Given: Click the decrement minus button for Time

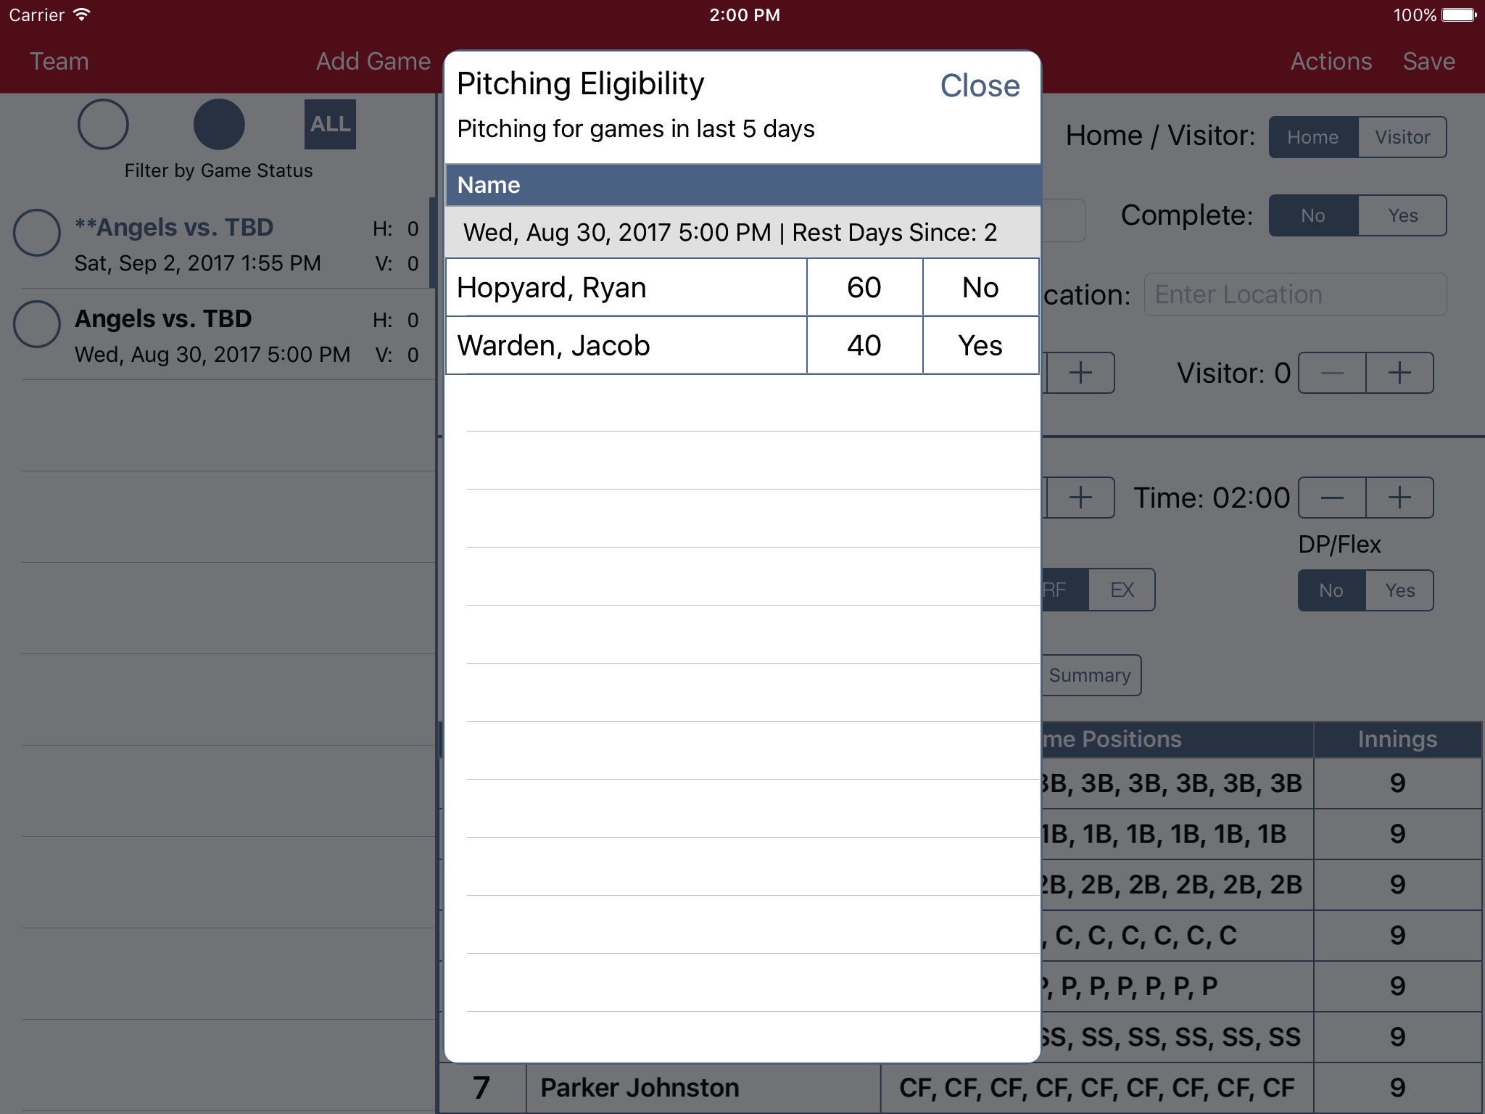Looking at the screenshot, I should click(x=1333, y=498).
